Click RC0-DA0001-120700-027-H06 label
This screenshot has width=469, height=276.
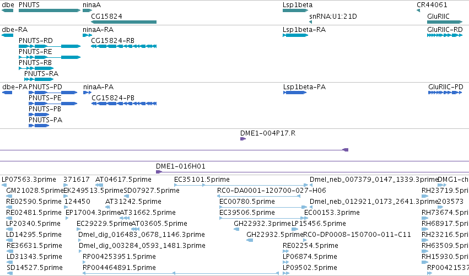[272, 191]
